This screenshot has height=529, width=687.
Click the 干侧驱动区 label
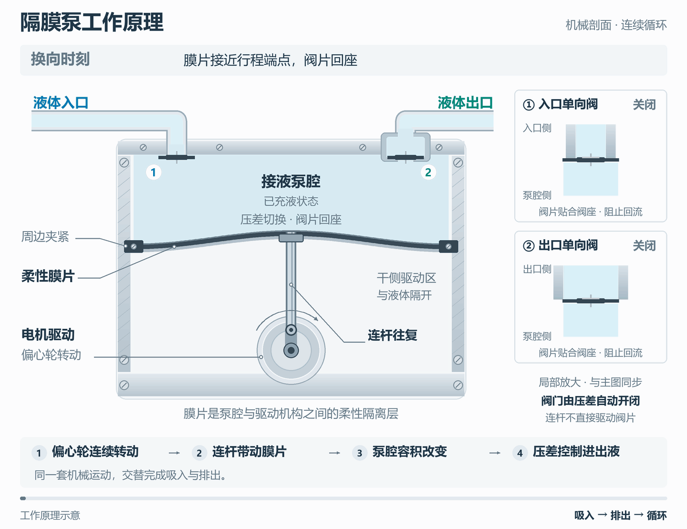pos(406,278)
